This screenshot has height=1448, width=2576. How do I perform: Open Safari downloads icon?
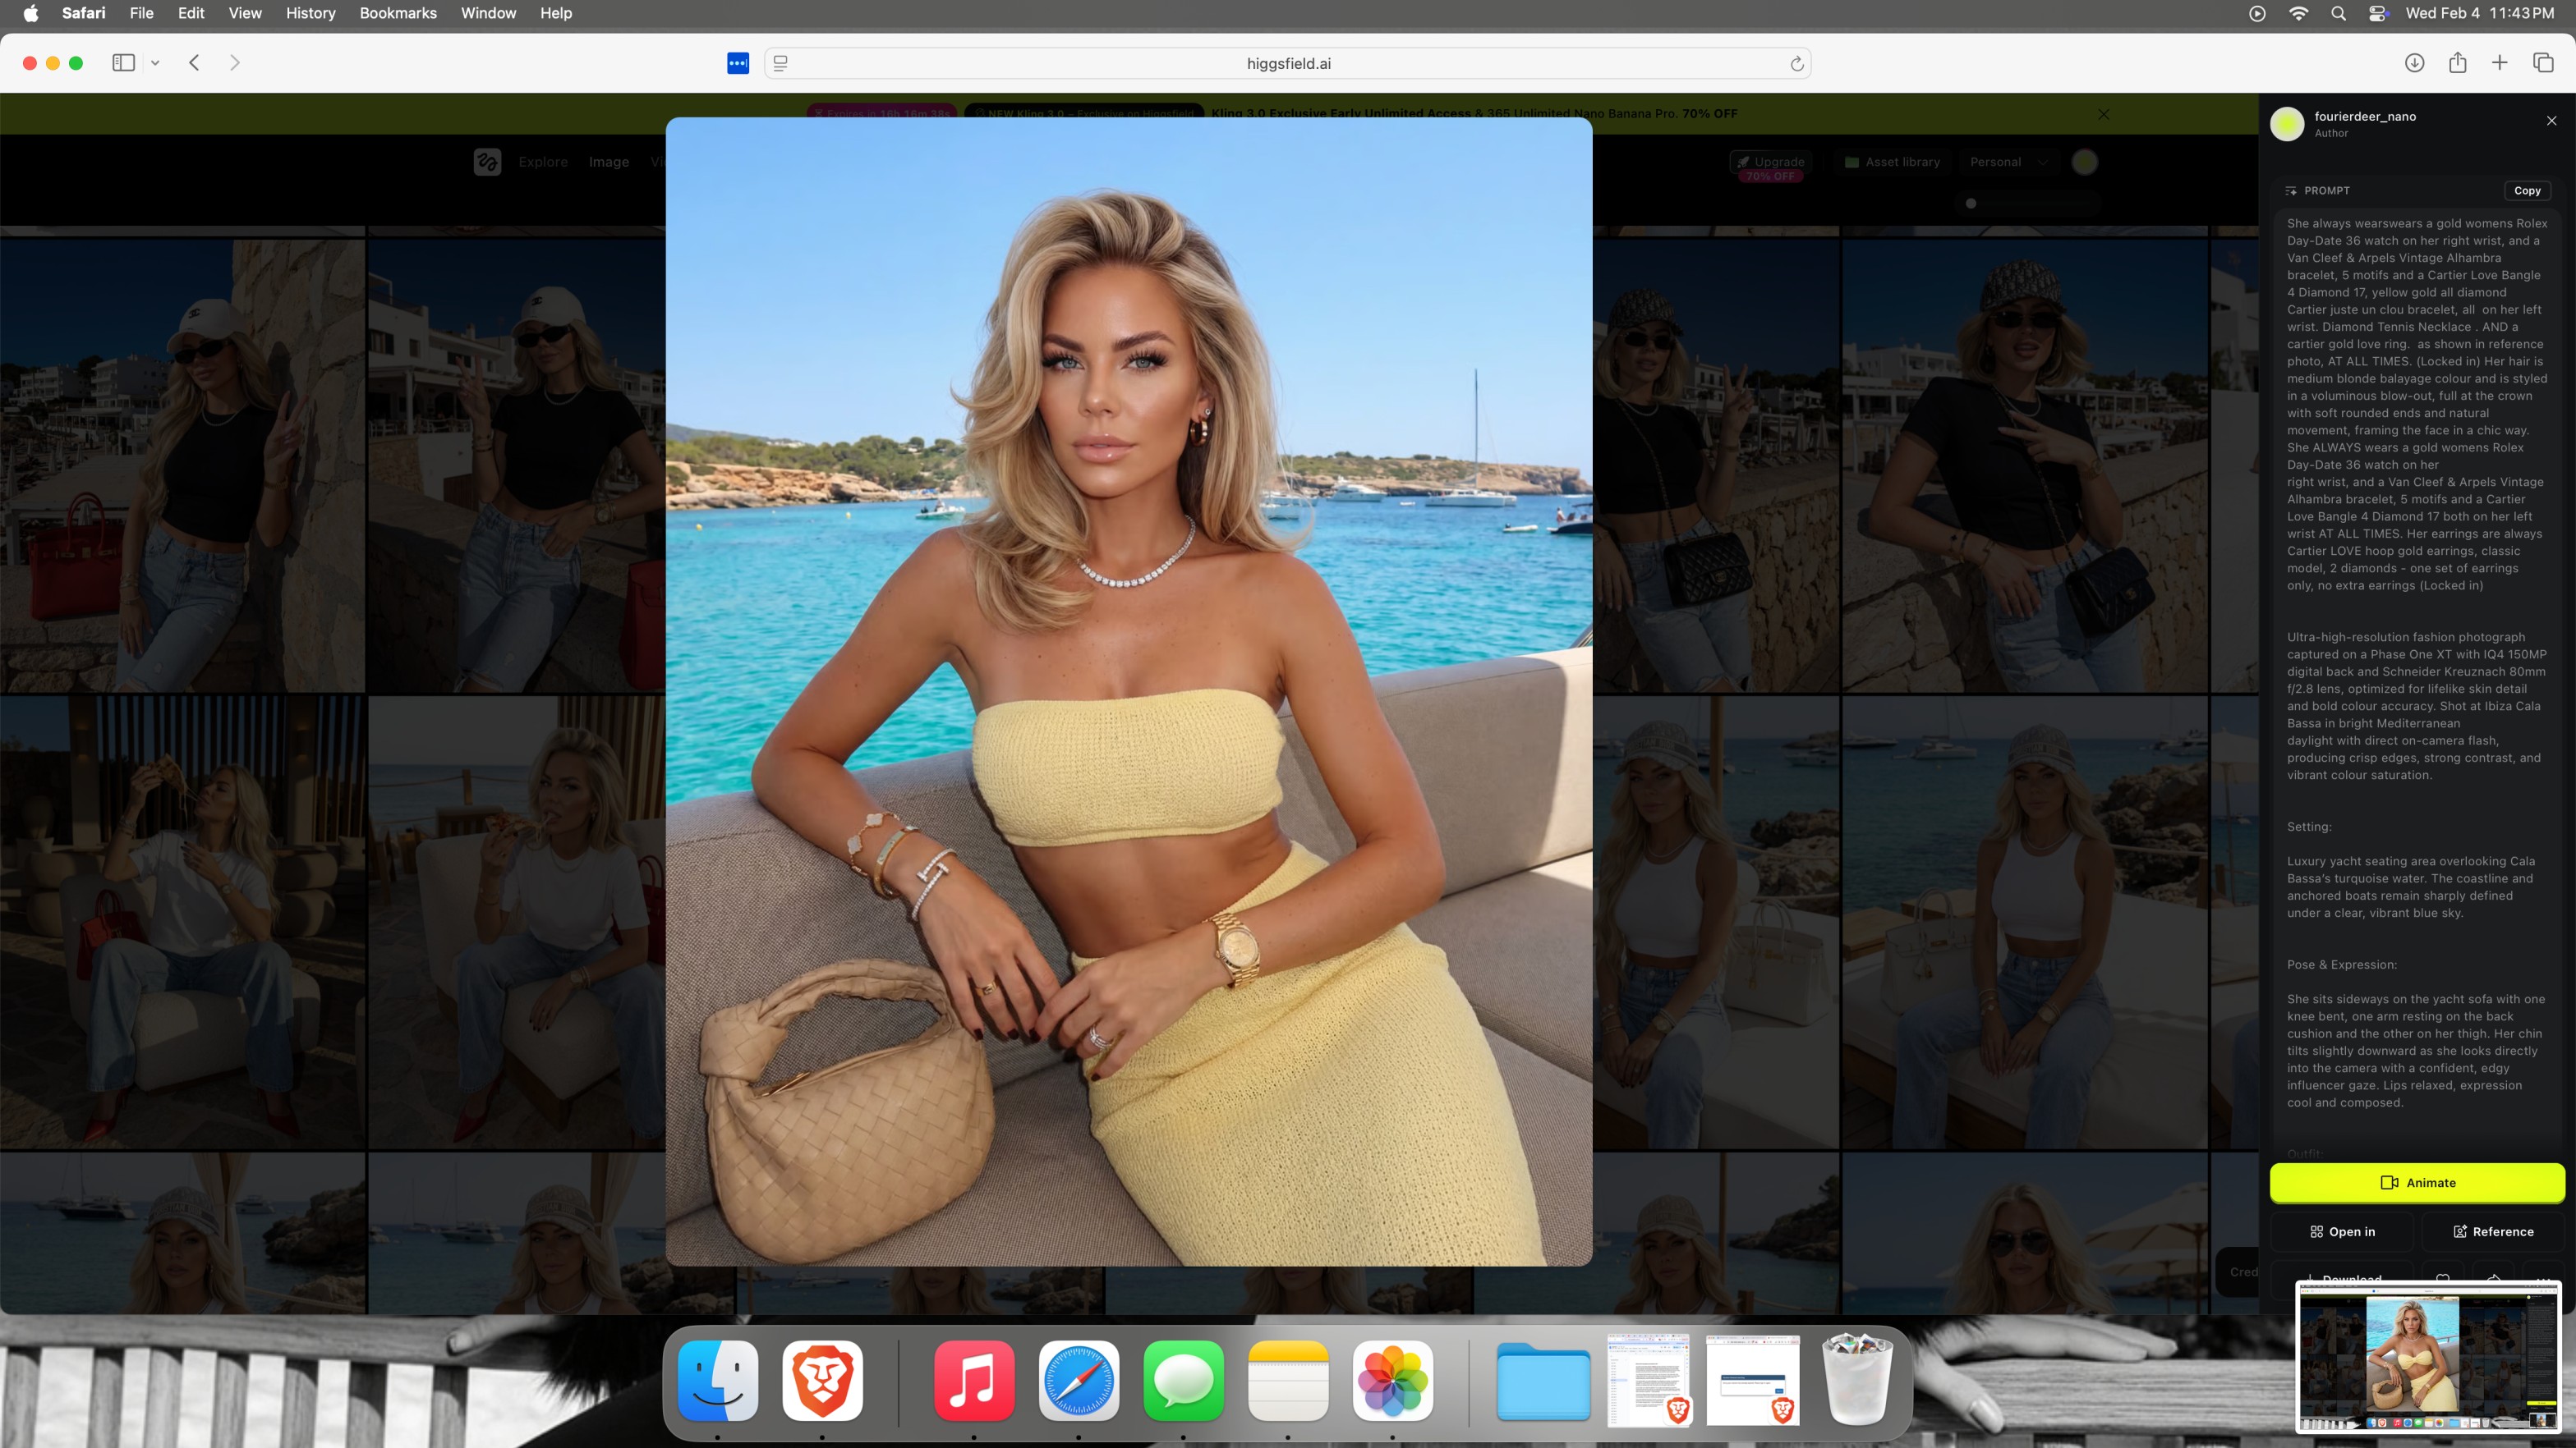point(2414,63)
